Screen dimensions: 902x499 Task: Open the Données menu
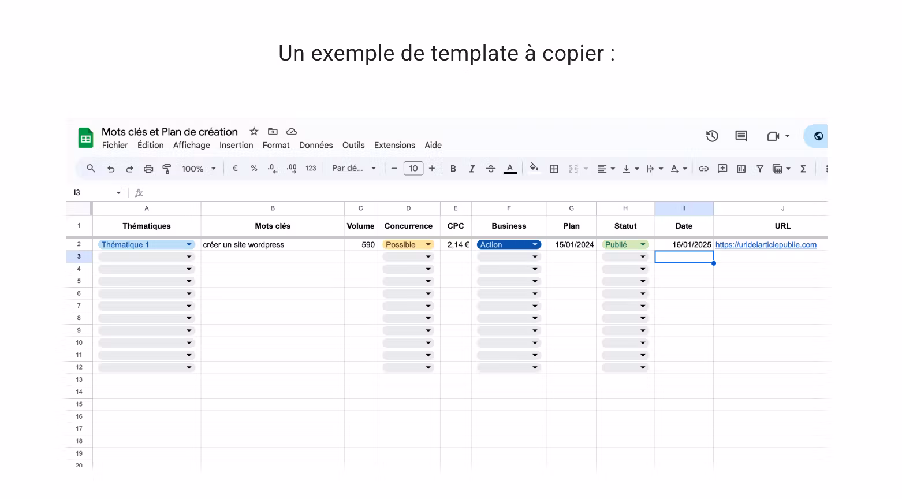tap(316, 146)
